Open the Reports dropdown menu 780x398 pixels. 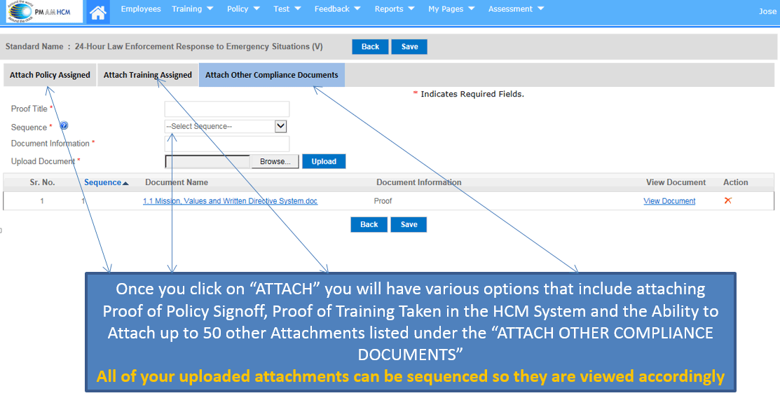point(394,9)
